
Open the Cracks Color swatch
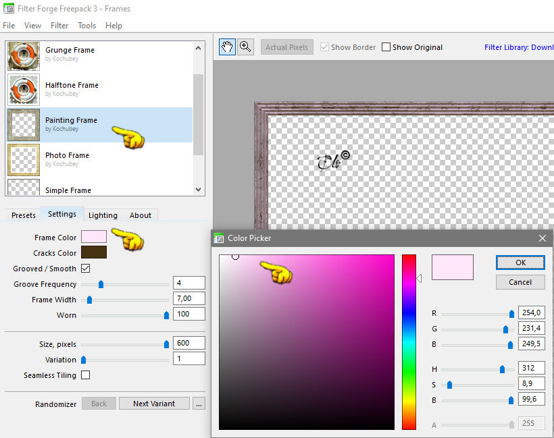coord(94,252)
